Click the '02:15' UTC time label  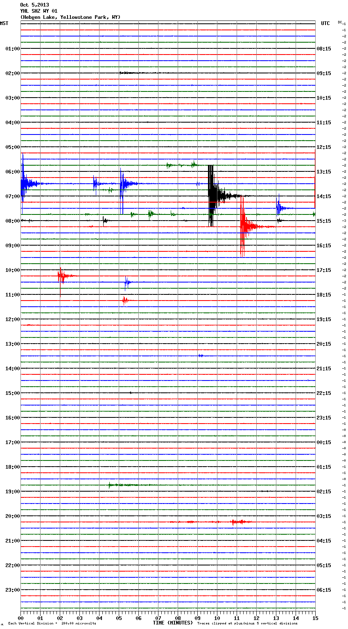tap(324, 492)
